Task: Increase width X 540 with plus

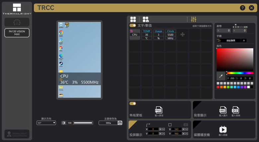Action: tap(183, 129)
